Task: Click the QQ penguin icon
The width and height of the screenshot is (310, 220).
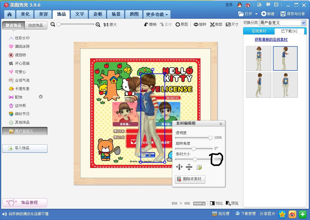Action: 240,5
